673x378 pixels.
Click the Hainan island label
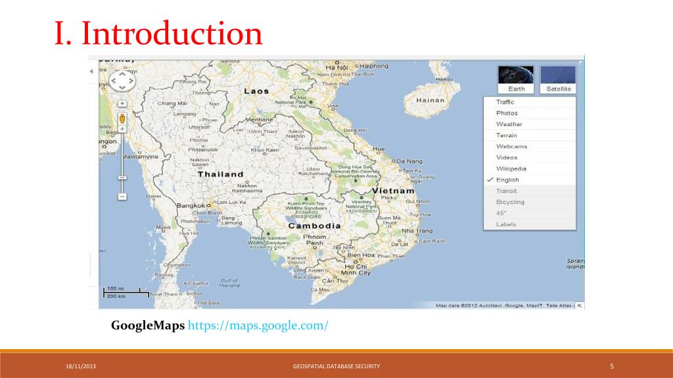click(430, 100)
